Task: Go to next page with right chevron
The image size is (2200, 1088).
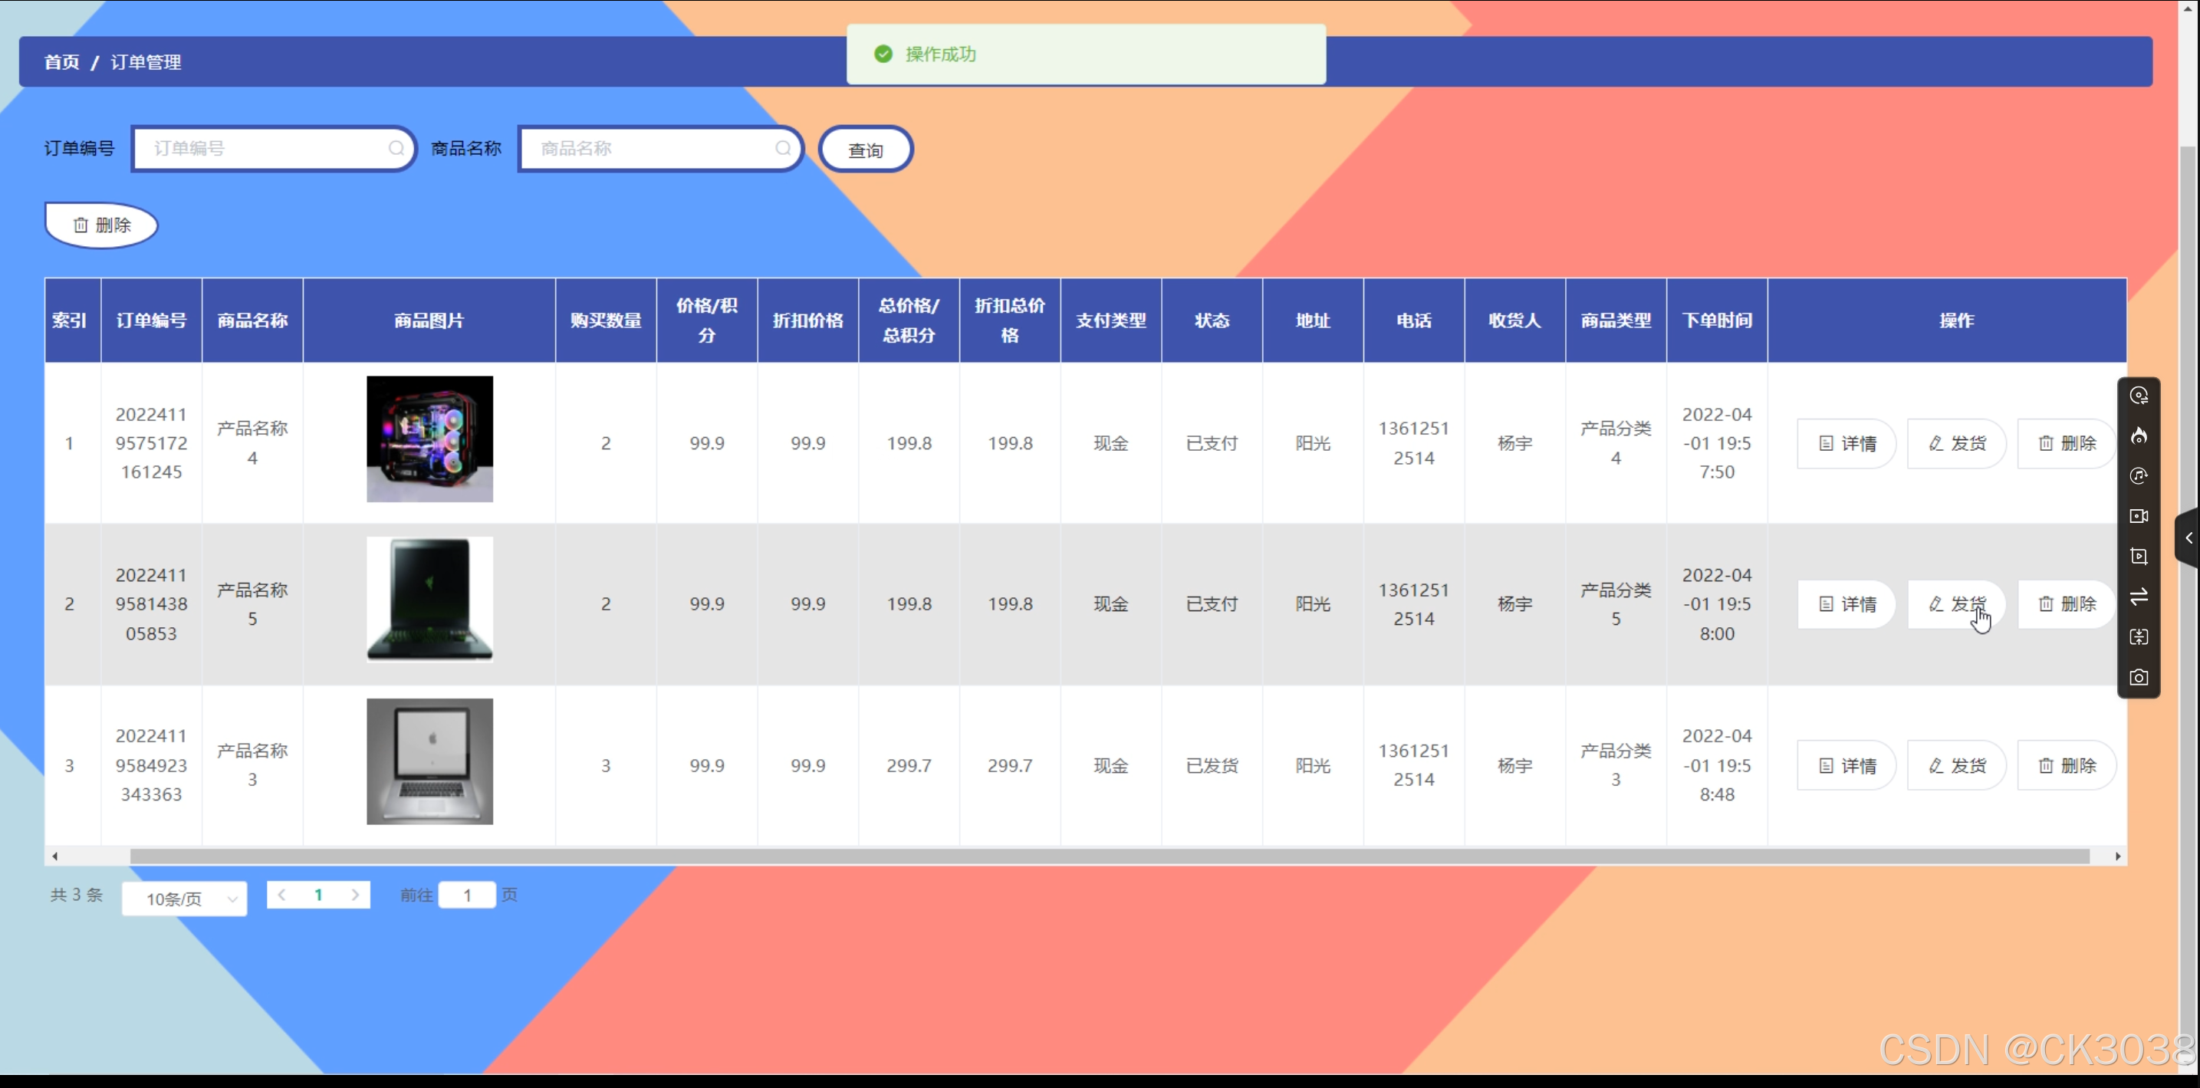Action: (355, 895)
